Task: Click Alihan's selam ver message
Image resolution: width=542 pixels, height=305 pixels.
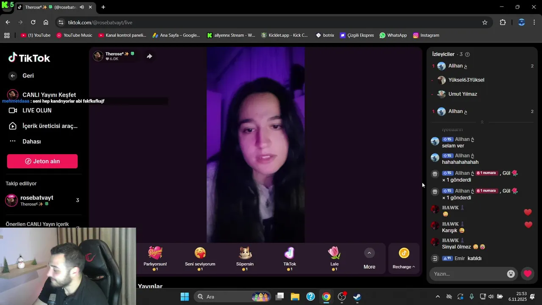Action: [x=453, y=146]
